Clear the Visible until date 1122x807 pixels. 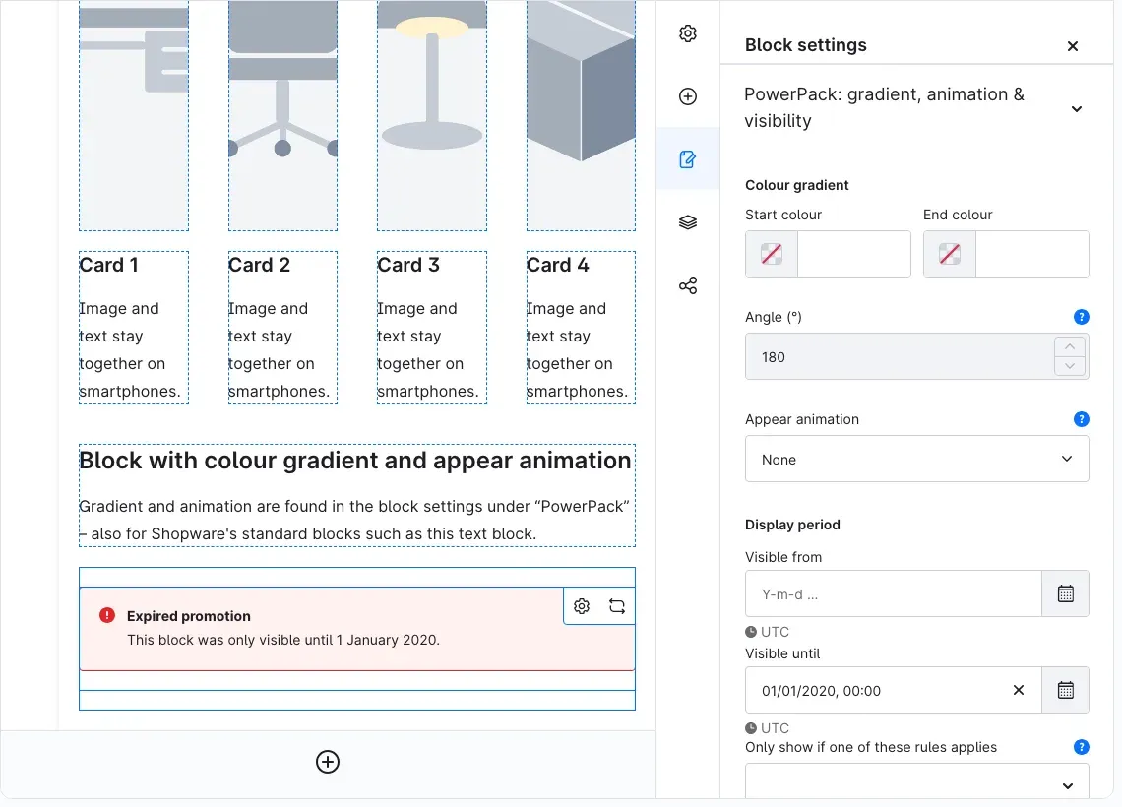1019,691
